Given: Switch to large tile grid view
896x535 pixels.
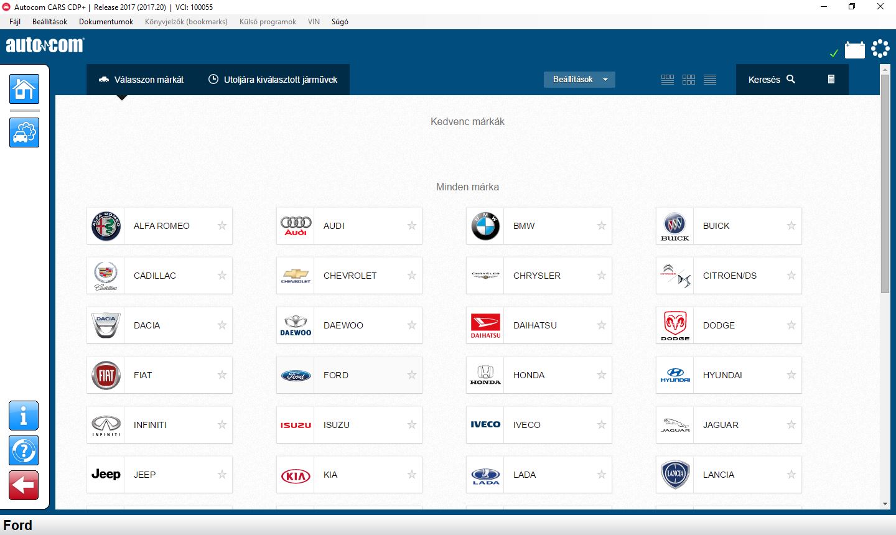Looking at the screenshot, I should click(x=668, y=80).
